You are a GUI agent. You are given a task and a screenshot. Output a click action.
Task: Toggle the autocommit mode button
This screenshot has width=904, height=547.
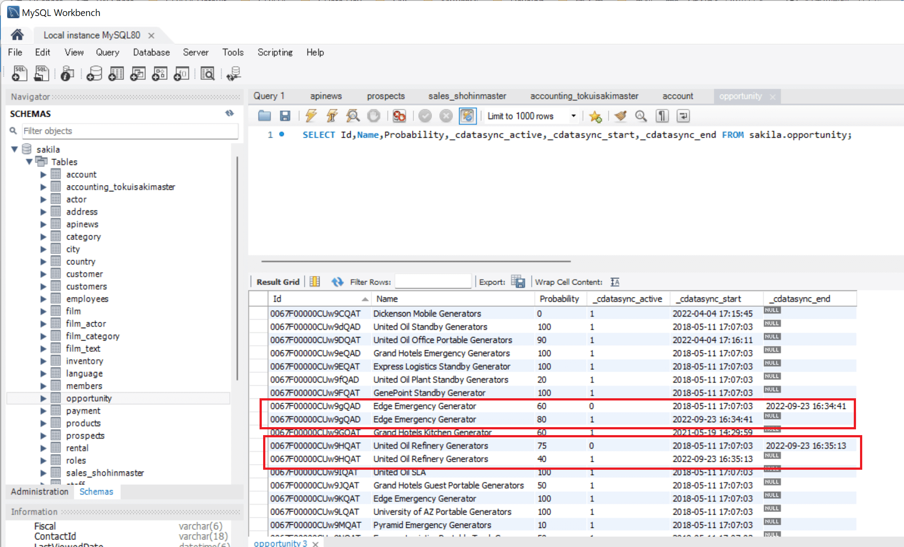point(468,116)
